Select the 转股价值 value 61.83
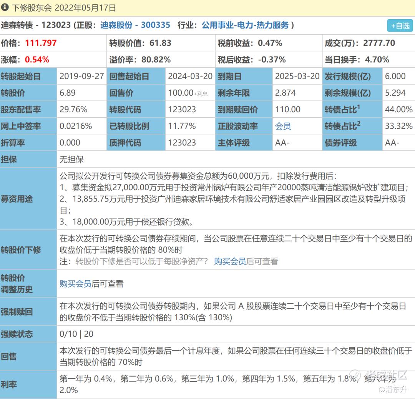The height and width of the screenshot is (399, 415). click(x=160, y=43)
